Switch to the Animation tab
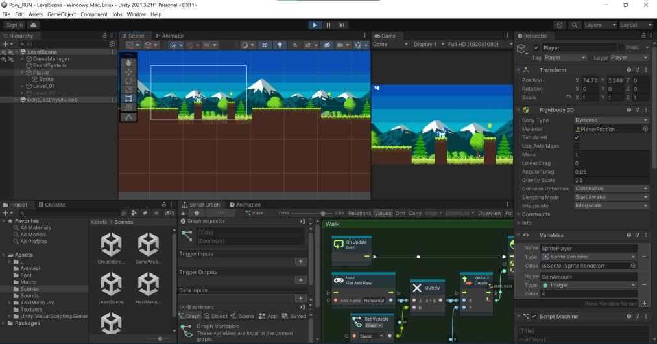 (245, 205)
